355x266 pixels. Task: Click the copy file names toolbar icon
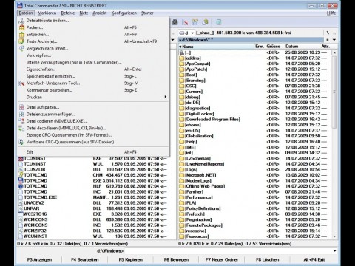click(x=205, y=22)
